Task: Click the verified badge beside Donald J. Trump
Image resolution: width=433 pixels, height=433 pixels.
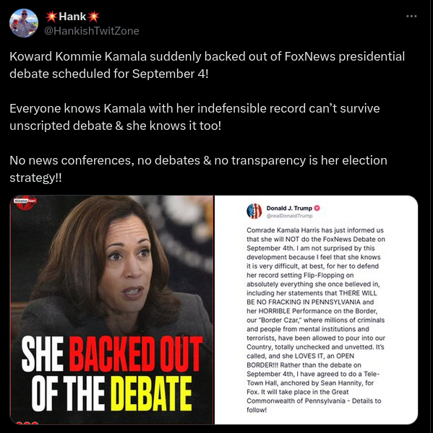Action: [x=317, y=209]
